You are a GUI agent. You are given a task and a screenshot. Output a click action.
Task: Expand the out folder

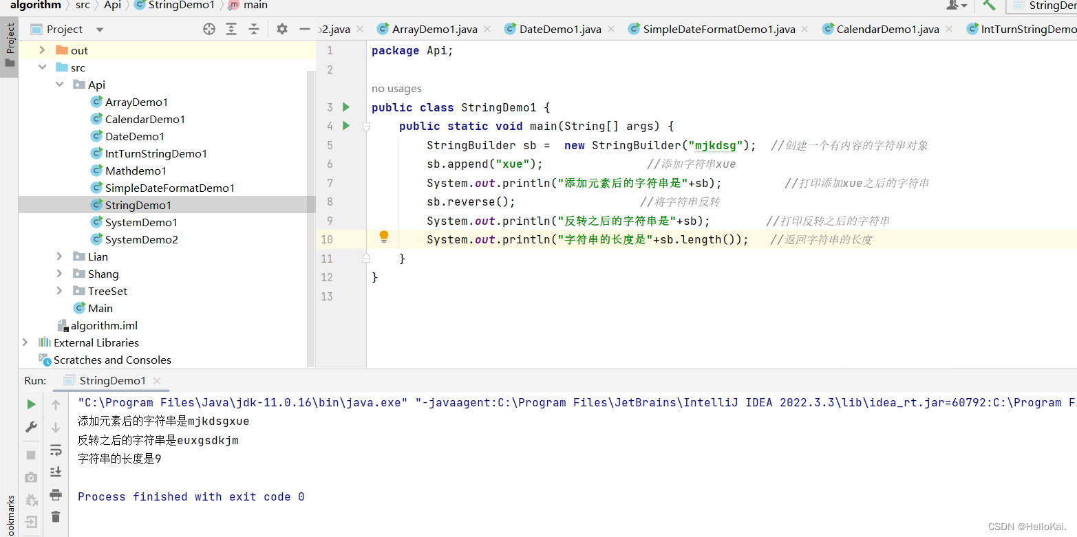coord(42,50)
